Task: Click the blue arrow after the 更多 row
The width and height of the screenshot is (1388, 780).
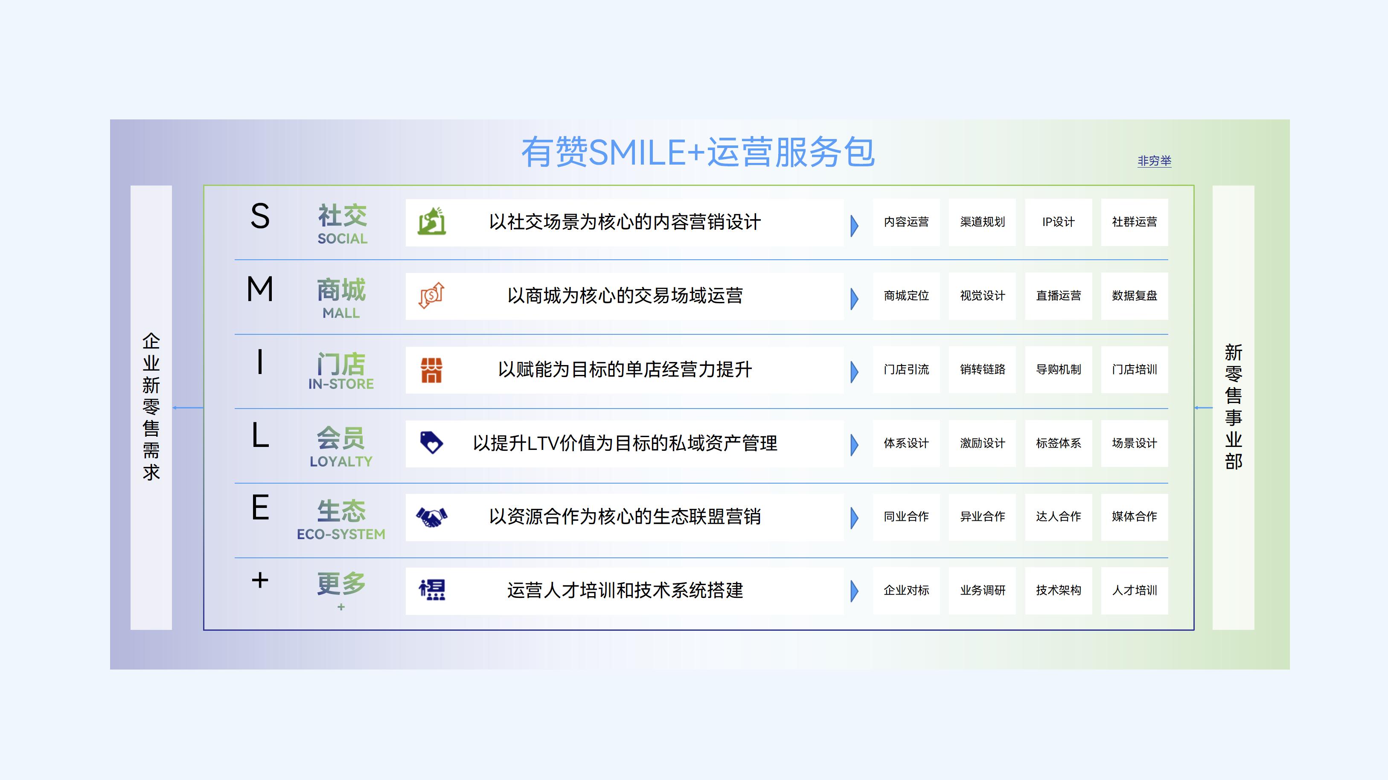Action: pos(854,592)
